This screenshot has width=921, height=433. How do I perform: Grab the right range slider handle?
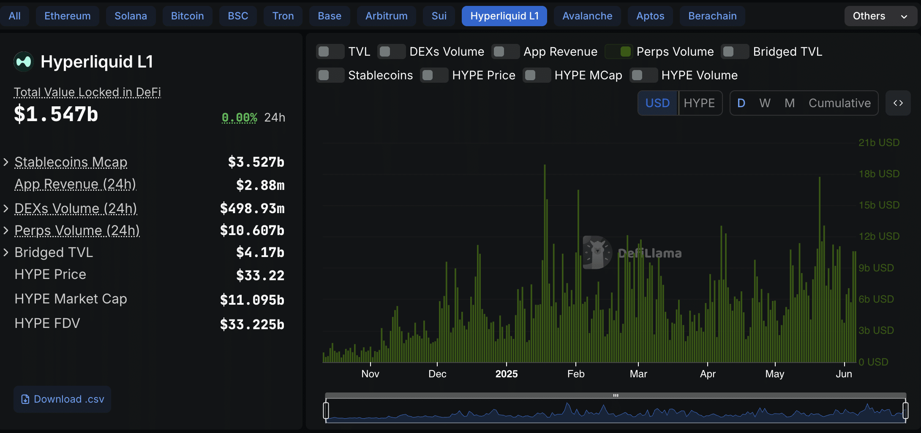pos(905,410)
